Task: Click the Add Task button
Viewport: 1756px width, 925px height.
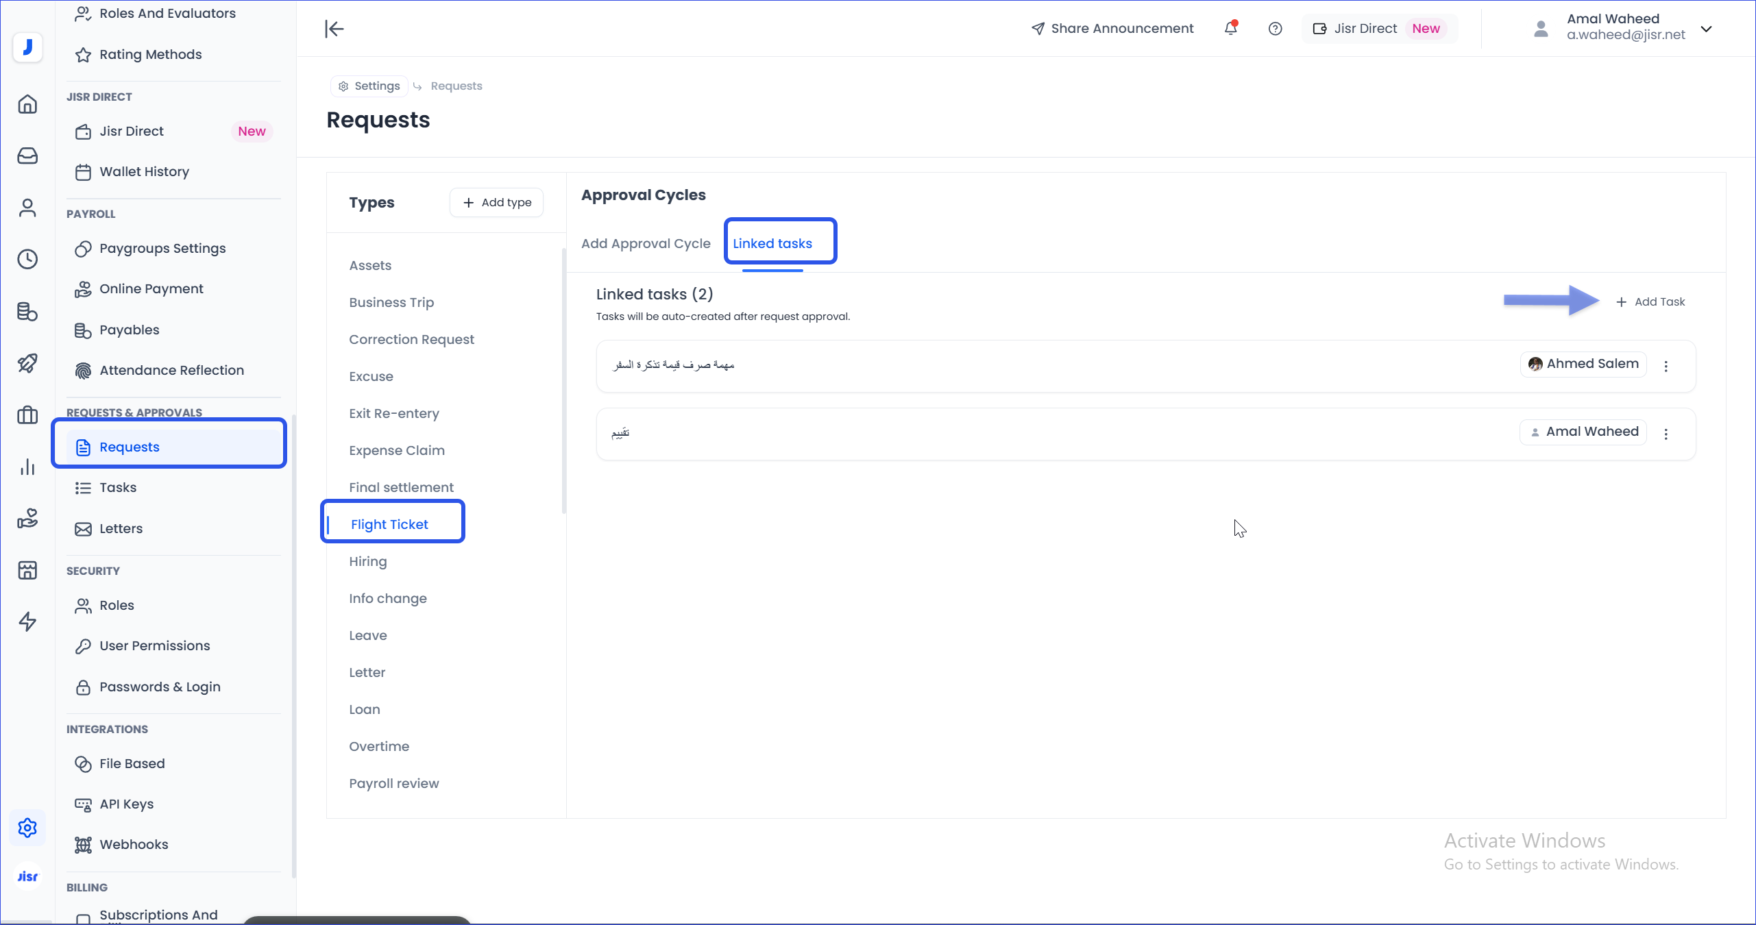Action: pyautogui.click(x=1650, y=301)
